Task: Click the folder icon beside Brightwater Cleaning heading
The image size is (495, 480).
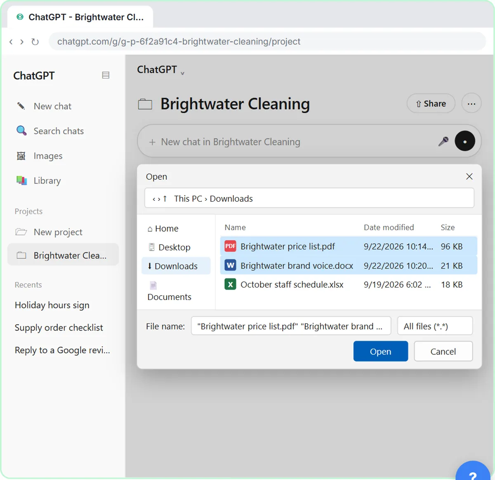Action: [145, 104]
